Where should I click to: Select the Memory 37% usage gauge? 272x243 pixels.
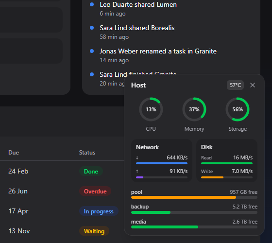(x=194, y=109)
